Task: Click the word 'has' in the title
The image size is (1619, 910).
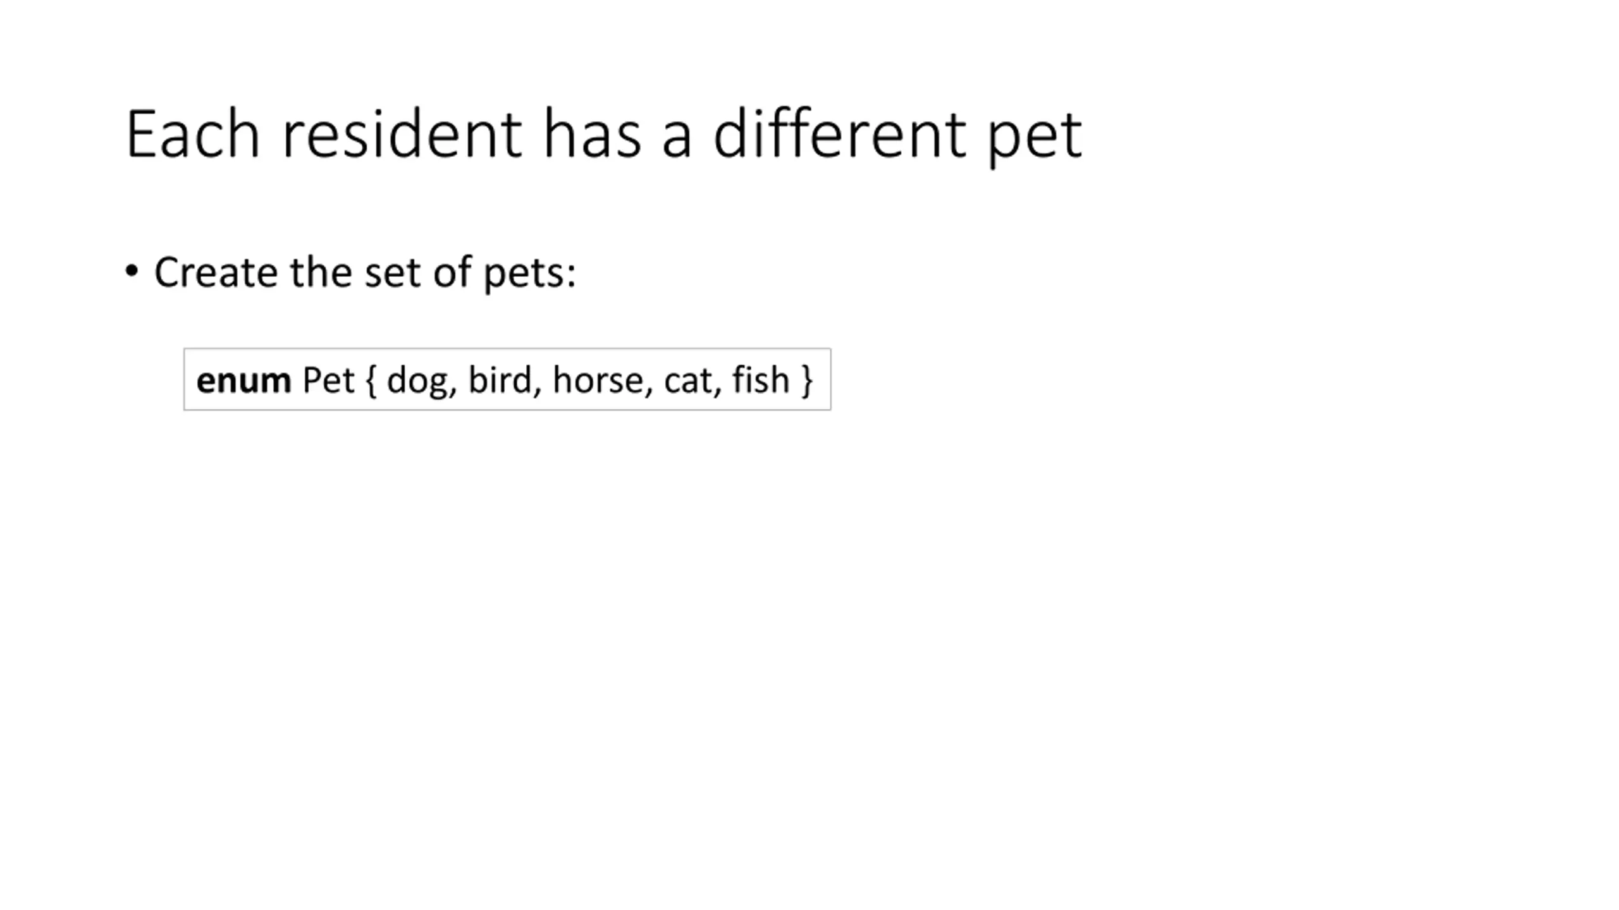Action: tap(592, 133)
